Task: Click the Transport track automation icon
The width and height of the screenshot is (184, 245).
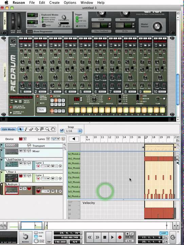Action: (x=29, y=146)
